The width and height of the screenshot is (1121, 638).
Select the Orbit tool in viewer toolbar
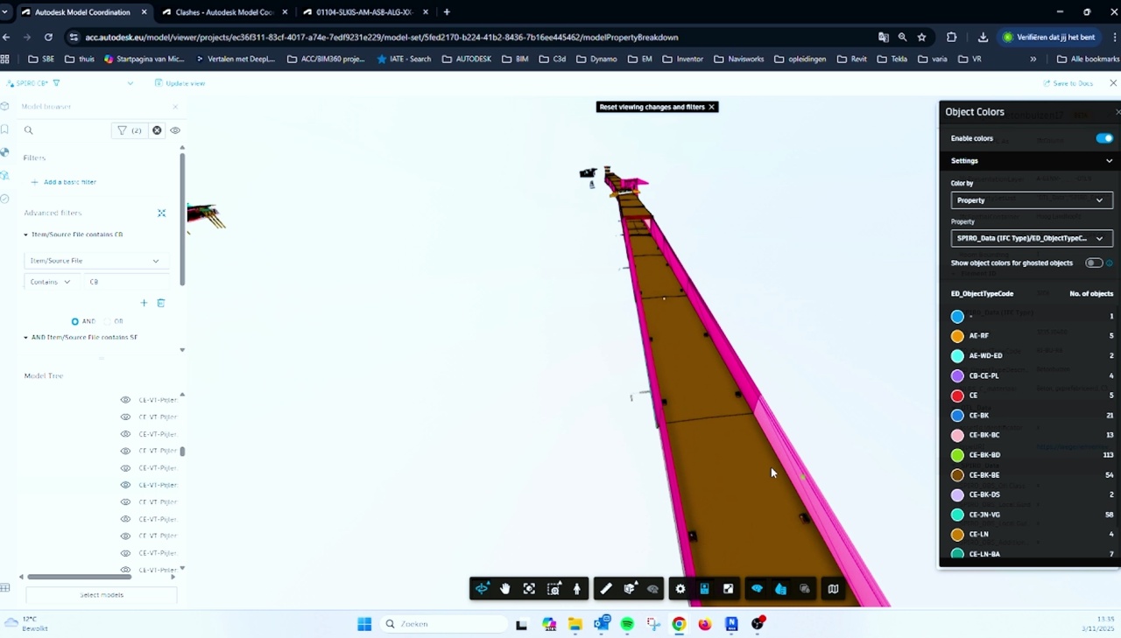pyautogui.click(x=482, y=589)
